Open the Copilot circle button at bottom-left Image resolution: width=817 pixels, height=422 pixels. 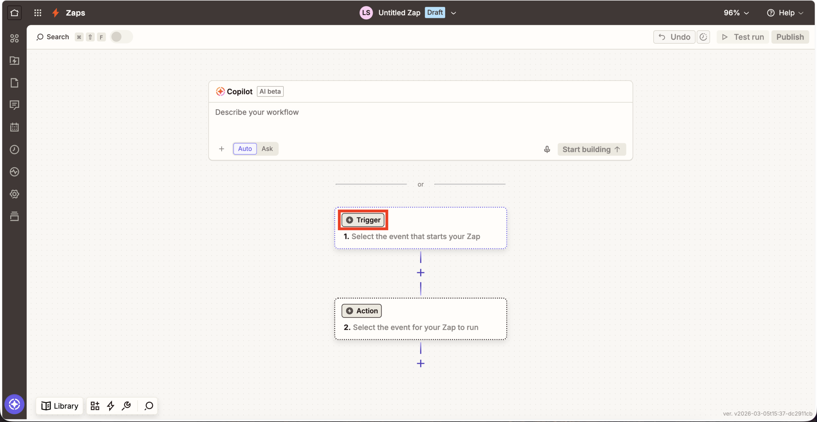tap(14, 404)
